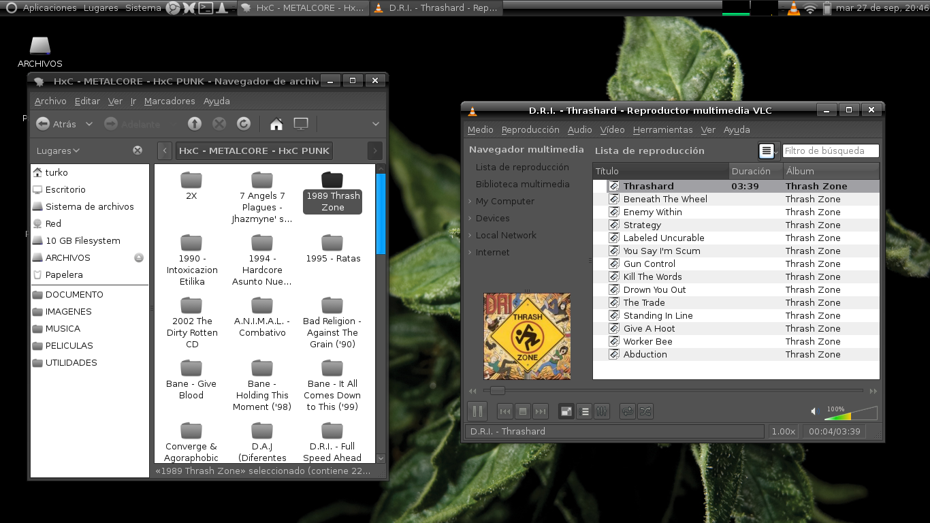
Task: Click HxC - METALCORE - HxC PUNK path button
Action: pos(255,150)
